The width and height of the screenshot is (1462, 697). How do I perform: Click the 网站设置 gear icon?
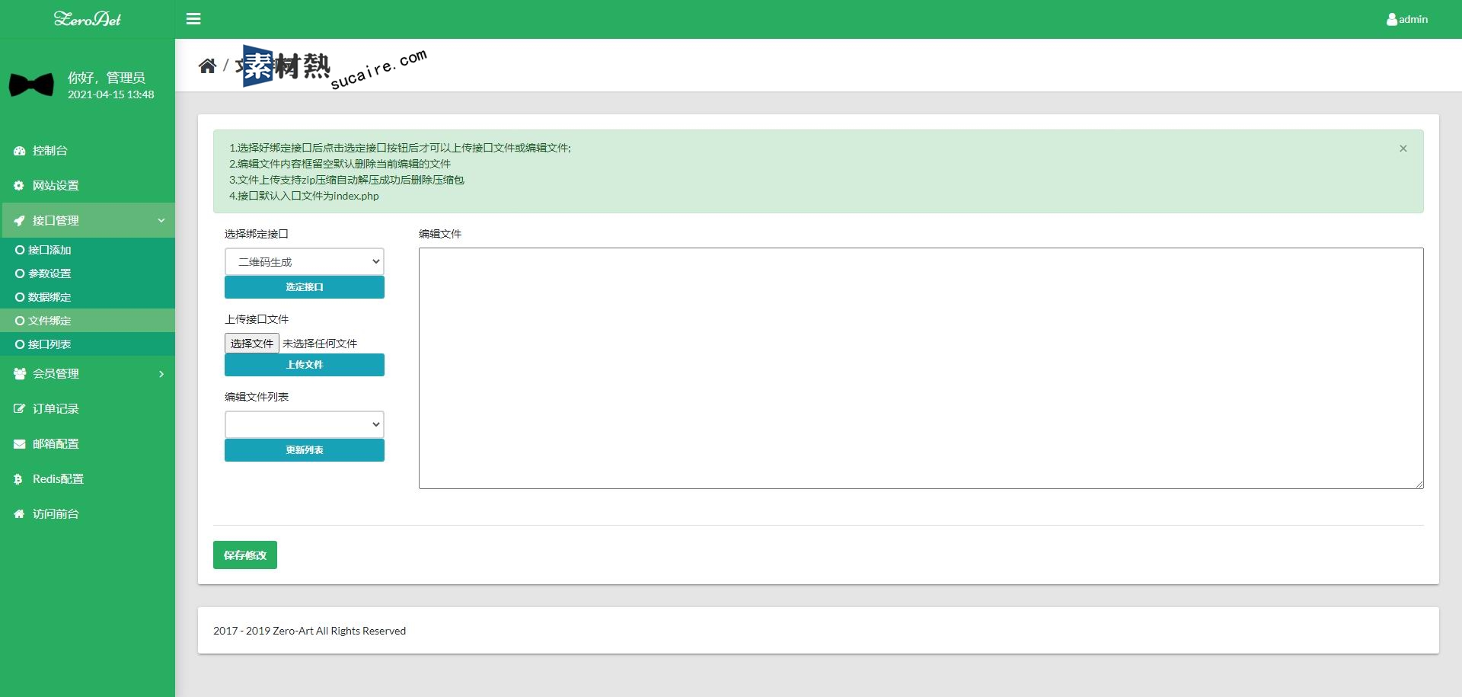click(x=19, y=186)
